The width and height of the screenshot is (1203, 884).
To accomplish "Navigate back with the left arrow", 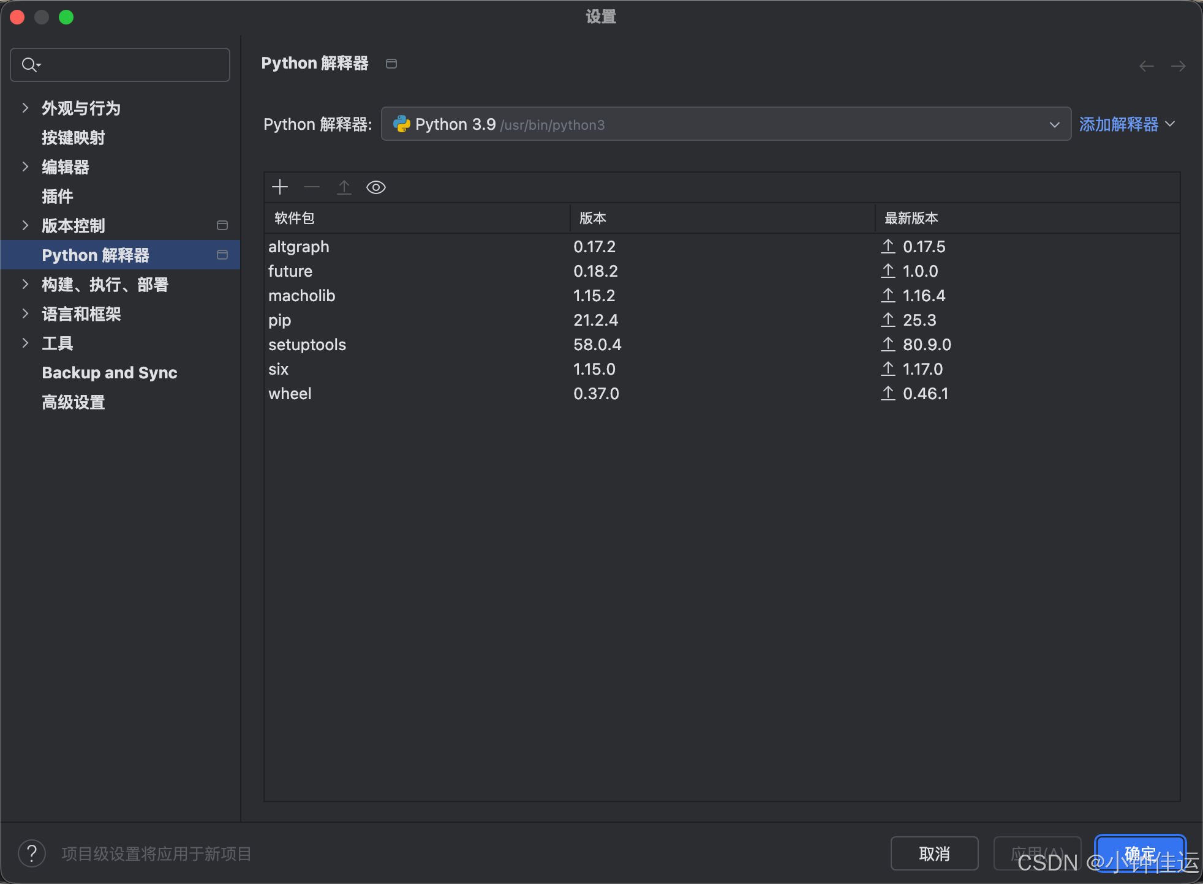I will [1146, 66].
